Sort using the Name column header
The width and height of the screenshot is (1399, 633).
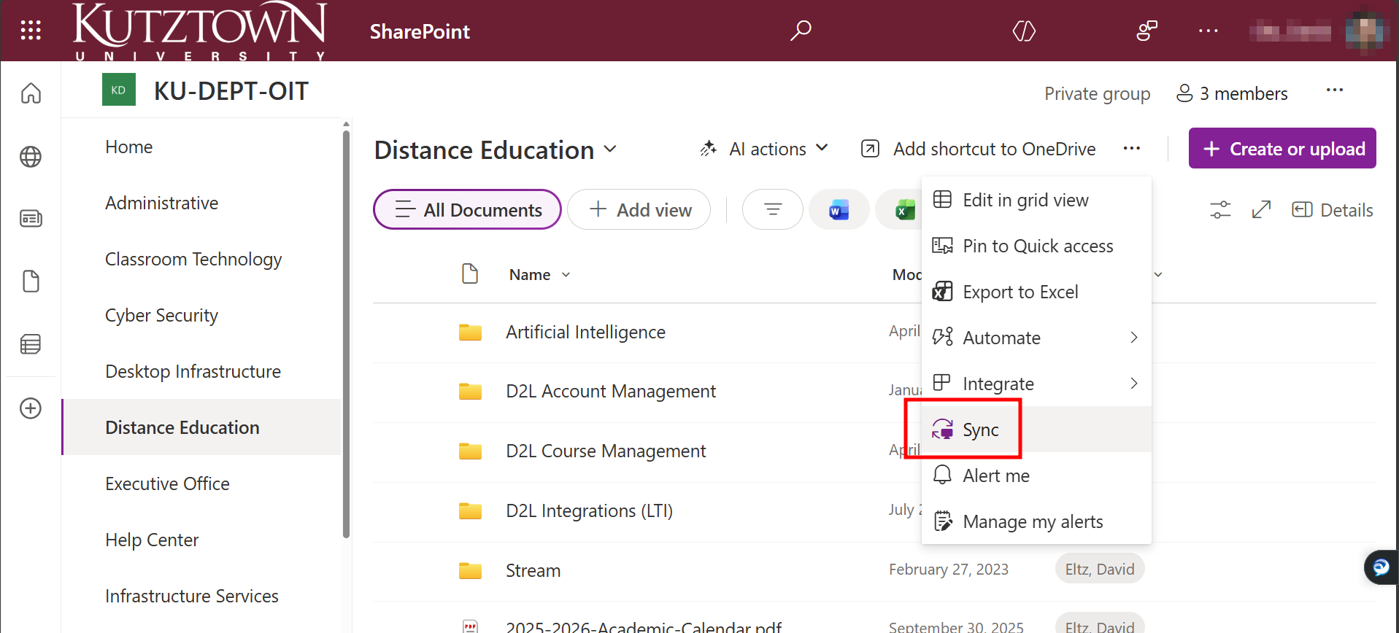539,275
